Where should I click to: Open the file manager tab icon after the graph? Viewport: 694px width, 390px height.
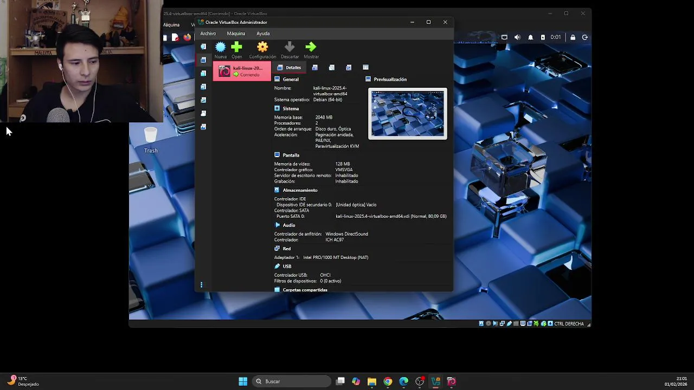[365, 68]
